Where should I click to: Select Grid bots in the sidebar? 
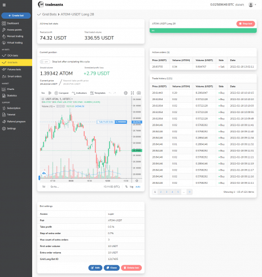(16, 62)
